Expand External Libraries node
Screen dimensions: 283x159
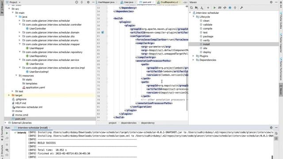(6, 123)
